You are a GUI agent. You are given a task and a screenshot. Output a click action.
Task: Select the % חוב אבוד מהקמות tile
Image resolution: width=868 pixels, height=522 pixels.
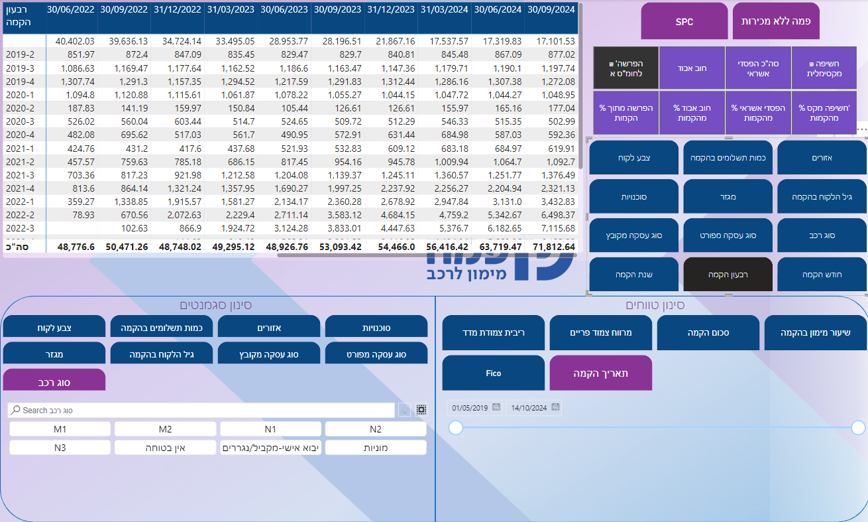coord(692,113)
